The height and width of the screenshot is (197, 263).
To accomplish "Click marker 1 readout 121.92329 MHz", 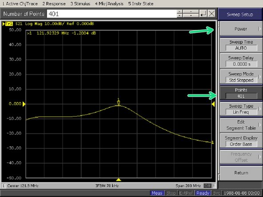I will pyautogui.click(x=61, y=33).
